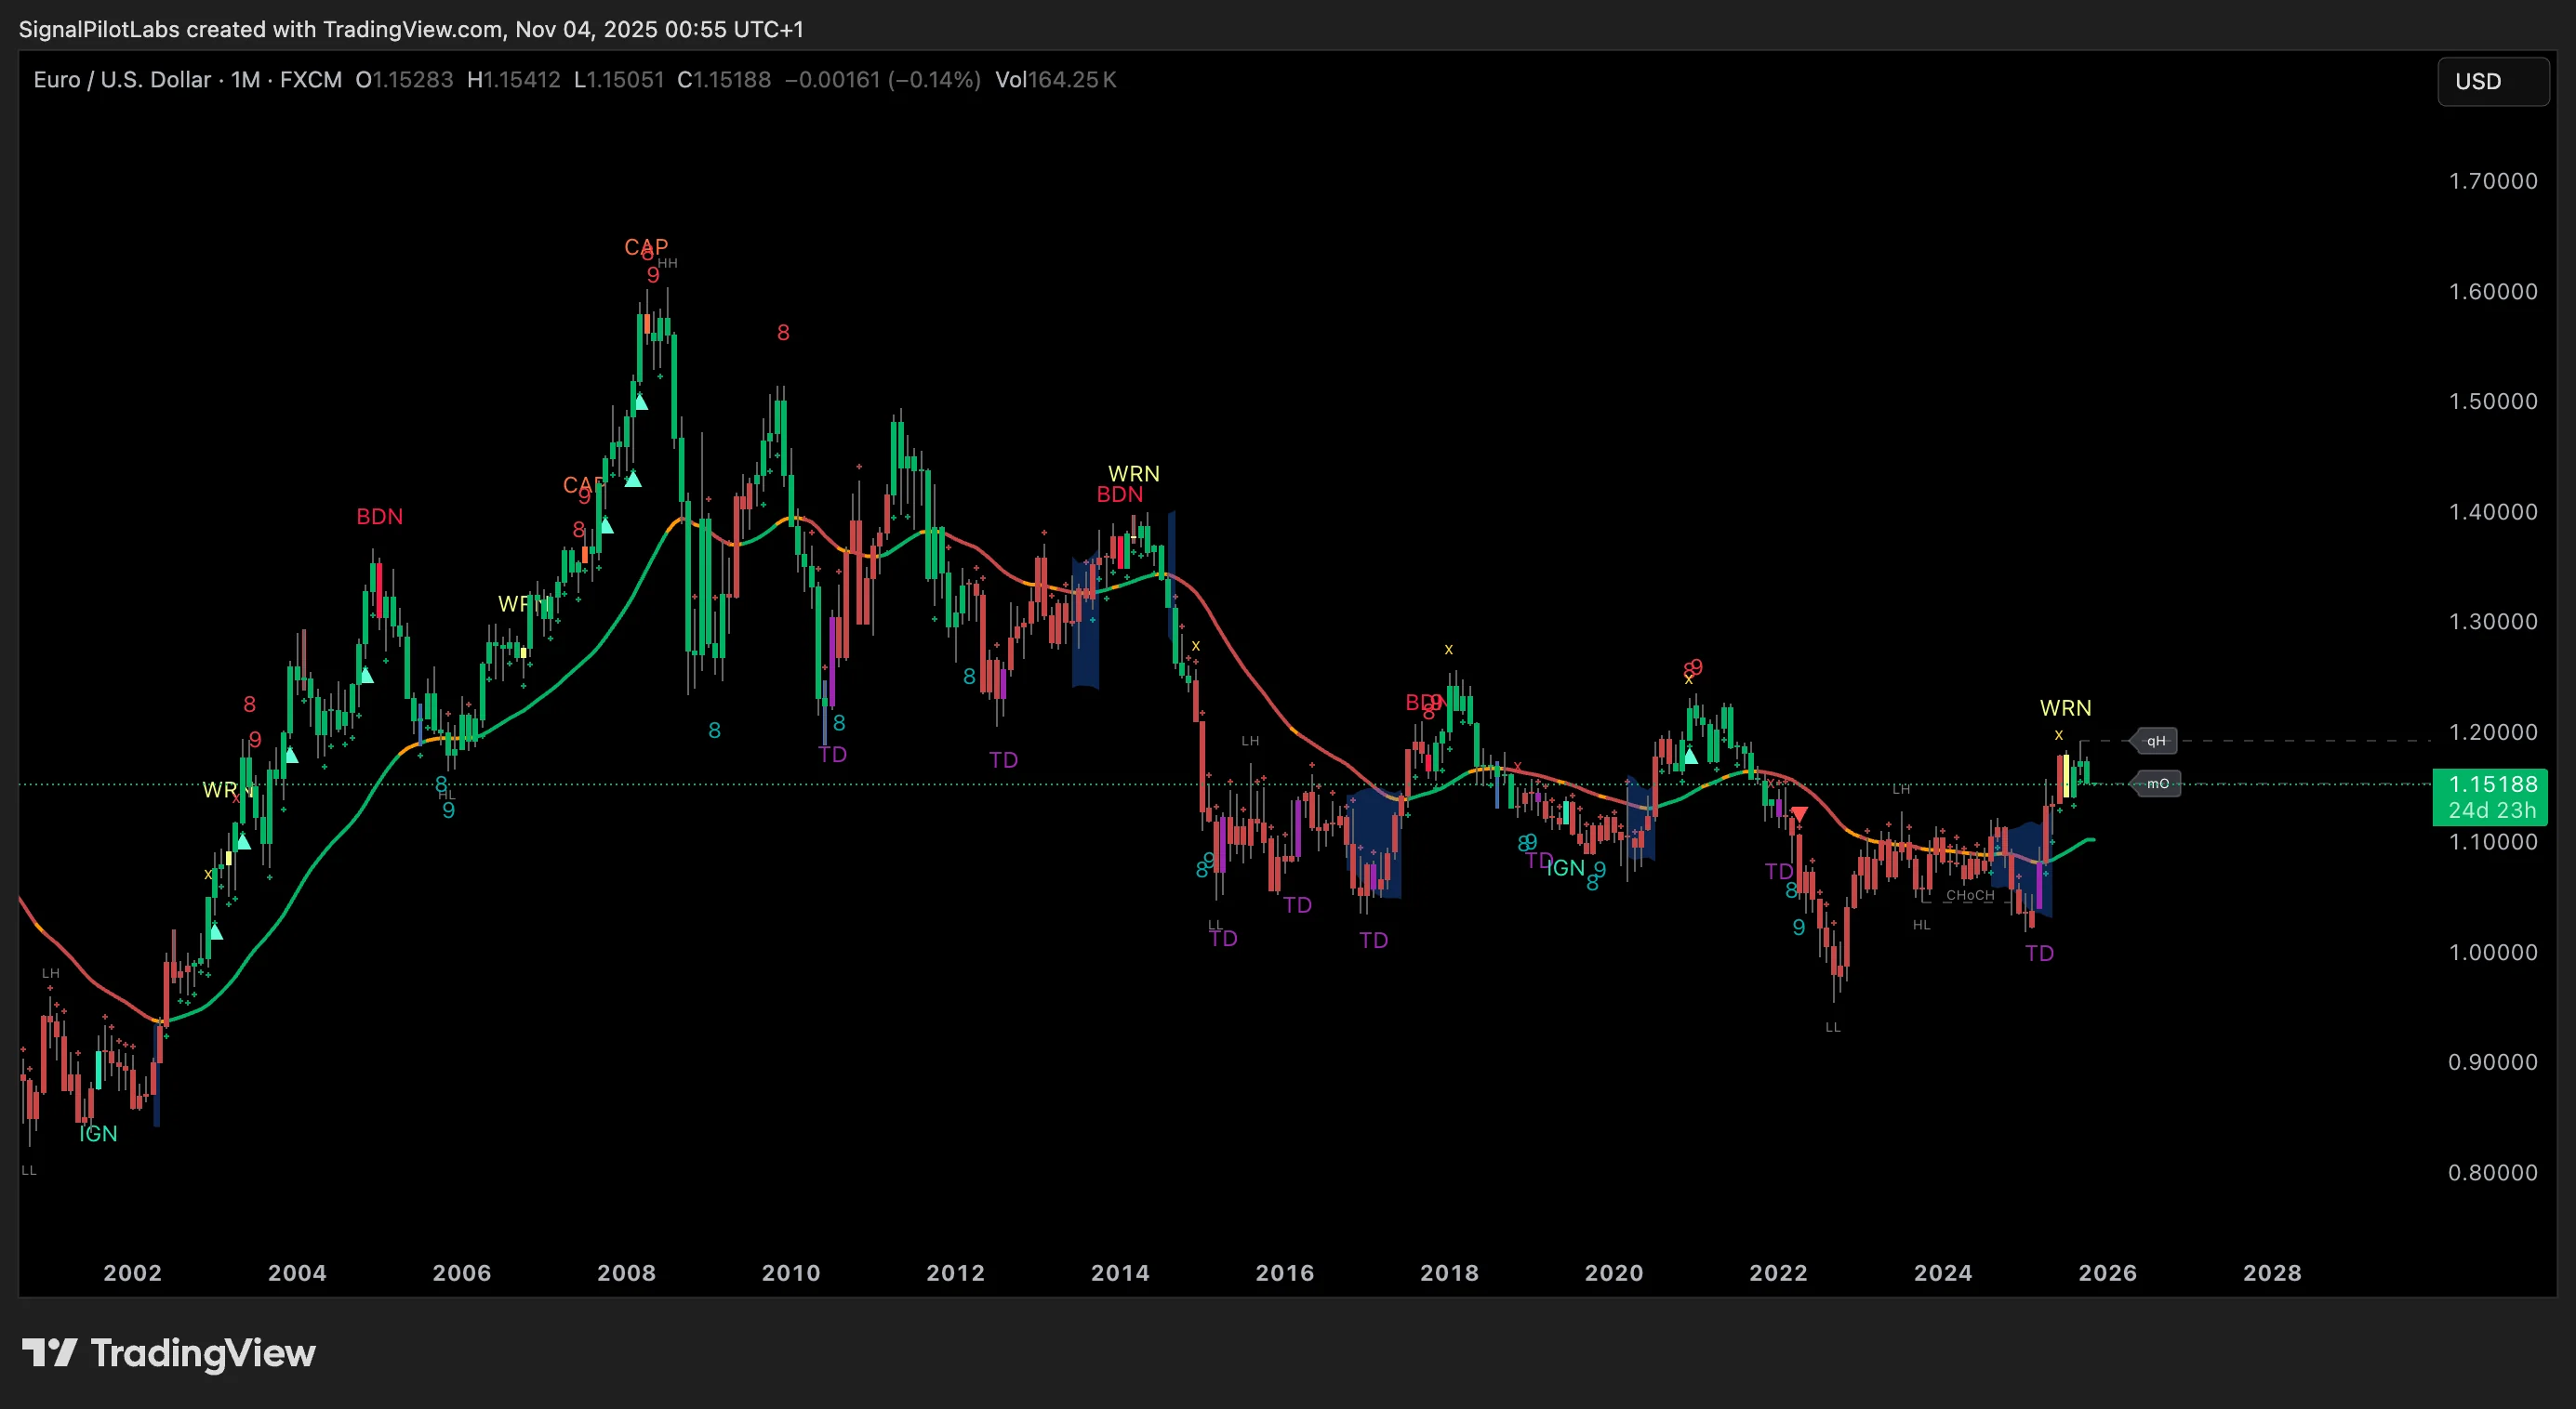This screenshot has height=1409, width=2576.
Task: Select the qH price tag on the right axis
Action: (2155, 742)
